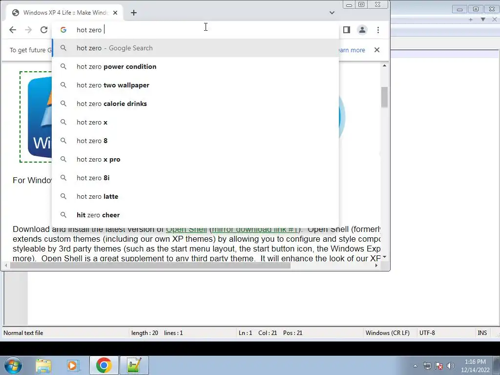Click 'Windows (CR LF)' status bar entry
This screenshot has width=500, height=375.
pos(387,333)
